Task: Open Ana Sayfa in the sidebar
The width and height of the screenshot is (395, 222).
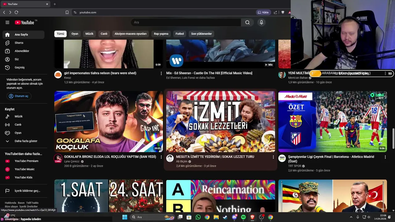Action: [23, 35]
